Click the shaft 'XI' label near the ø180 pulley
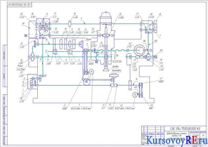 point(136,79)
